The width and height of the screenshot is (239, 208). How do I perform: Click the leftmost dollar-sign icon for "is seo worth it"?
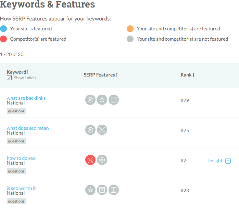coord(102,190)
